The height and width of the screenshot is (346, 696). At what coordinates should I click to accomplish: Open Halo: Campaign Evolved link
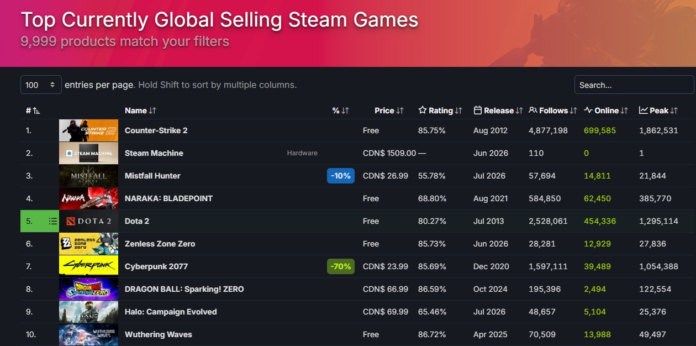tap(171, 312)
